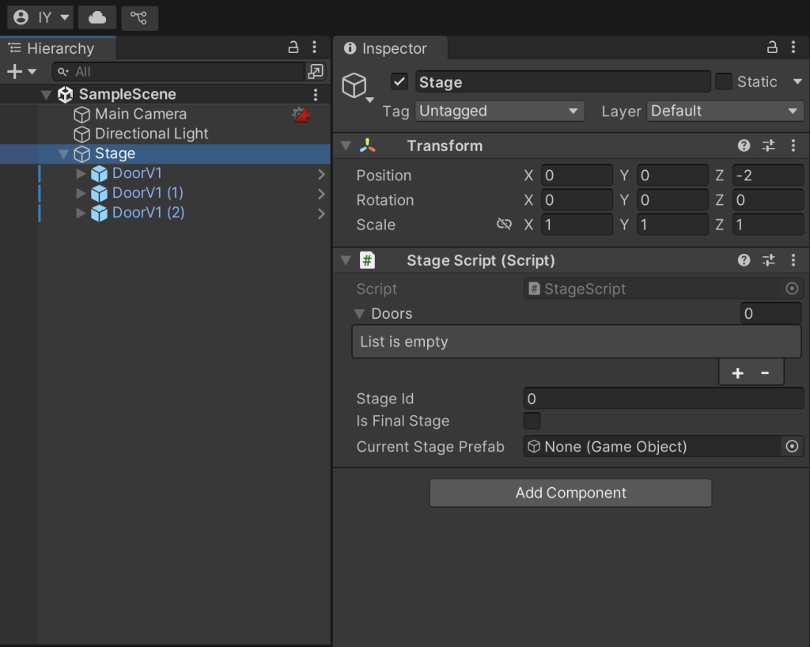Collapse the Transform component
This screenshot has width=810, height=647.
coord(346,146)
